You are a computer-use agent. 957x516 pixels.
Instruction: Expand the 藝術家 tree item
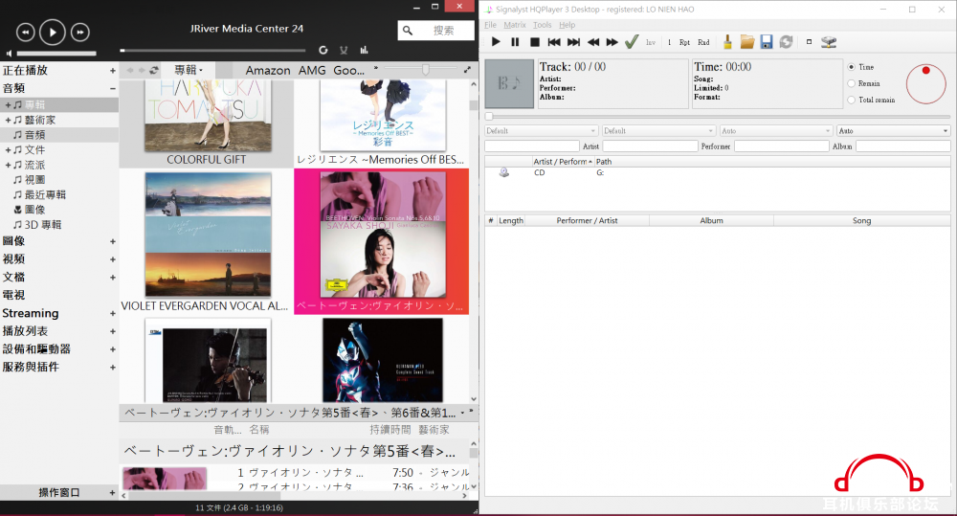point(8,121)
